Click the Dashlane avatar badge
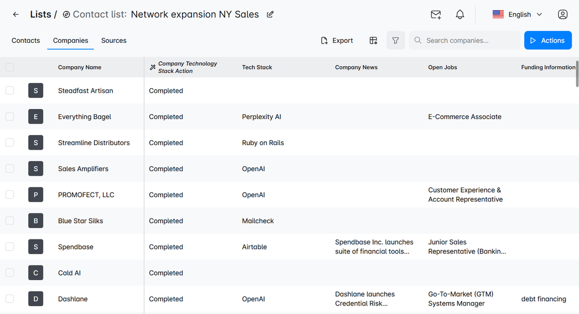The height and width of the screenshot is (314, 579). click(36, 299)
